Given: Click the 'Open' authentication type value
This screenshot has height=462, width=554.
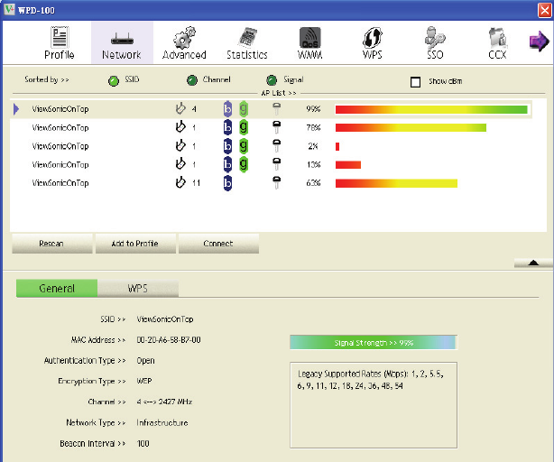Looking at the screenshot, I should 145,361.
